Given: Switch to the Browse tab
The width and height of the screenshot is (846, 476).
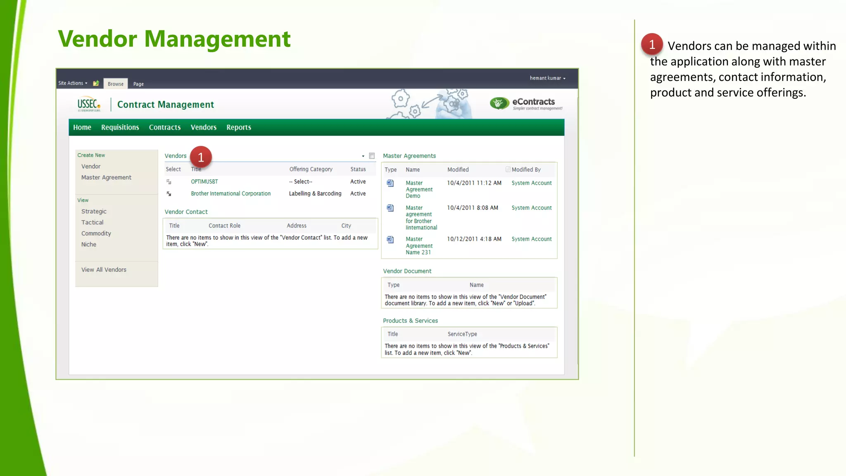Looking at the screenshot, I should pos(116,84).
